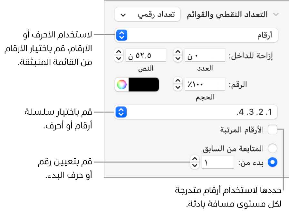The height and width of the screenshot is (211, 289).
Task: Decrease العدد indent with the down arrow
Action: click(178, 58)
